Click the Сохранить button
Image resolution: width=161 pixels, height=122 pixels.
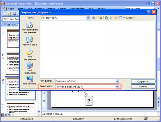click(x=143, y=81)
